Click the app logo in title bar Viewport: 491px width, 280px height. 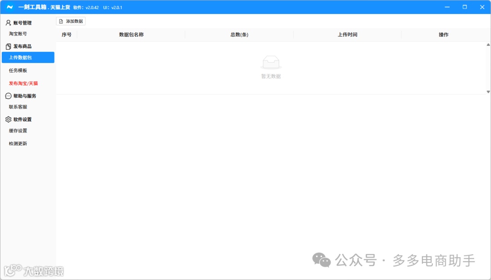pos(10,7)
